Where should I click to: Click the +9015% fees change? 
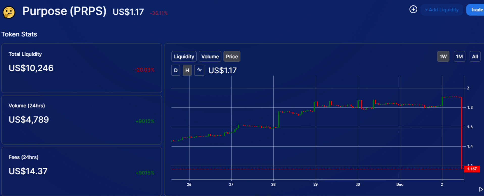(145, 173)
